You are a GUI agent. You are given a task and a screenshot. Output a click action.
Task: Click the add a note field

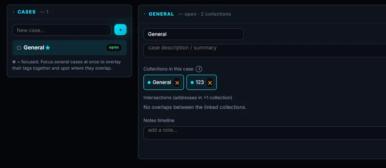265,133
